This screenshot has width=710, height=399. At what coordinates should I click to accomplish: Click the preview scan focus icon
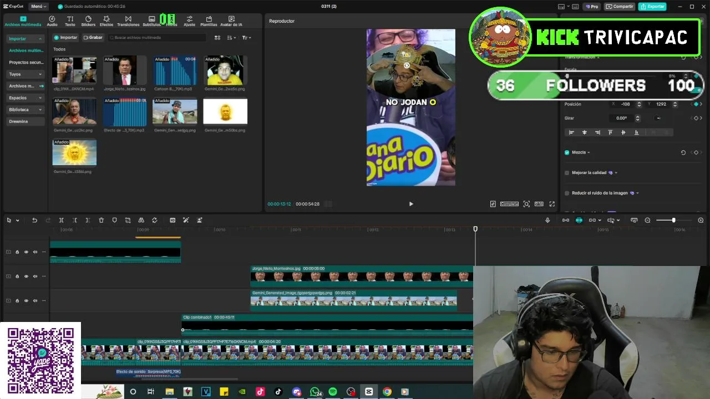click(526, 204)
